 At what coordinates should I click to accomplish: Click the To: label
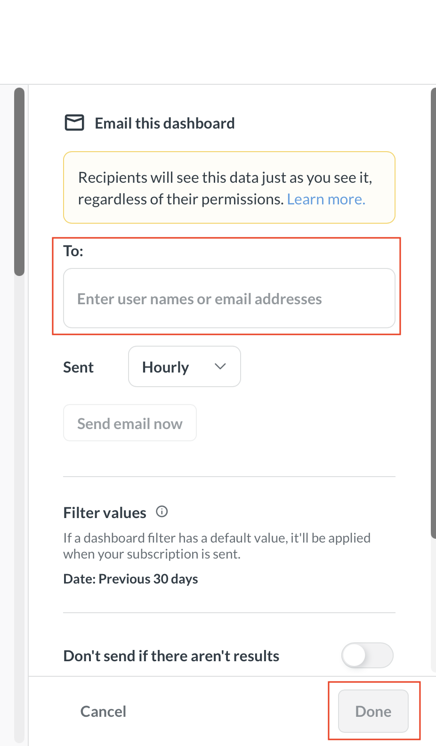coord(73,251)
